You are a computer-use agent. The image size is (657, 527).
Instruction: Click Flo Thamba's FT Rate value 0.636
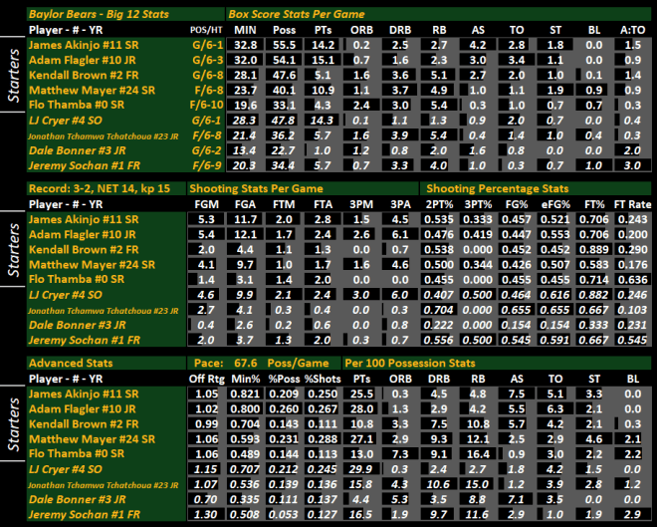tap(633, 280)
